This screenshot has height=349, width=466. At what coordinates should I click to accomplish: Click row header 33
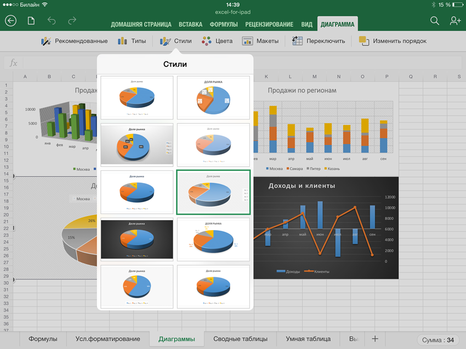coord(6,304)
